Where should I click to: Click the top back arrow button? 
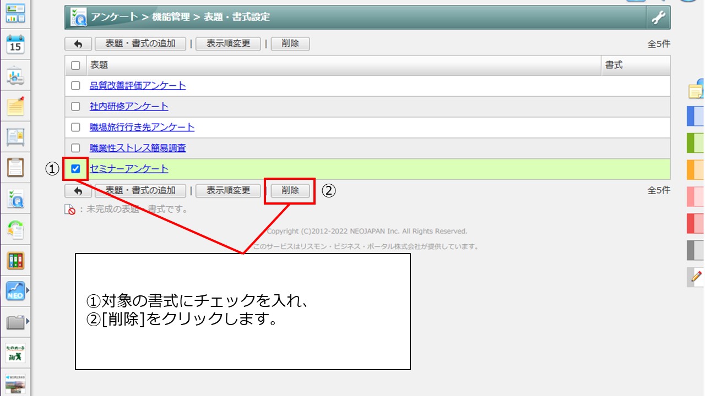point(78,44)
